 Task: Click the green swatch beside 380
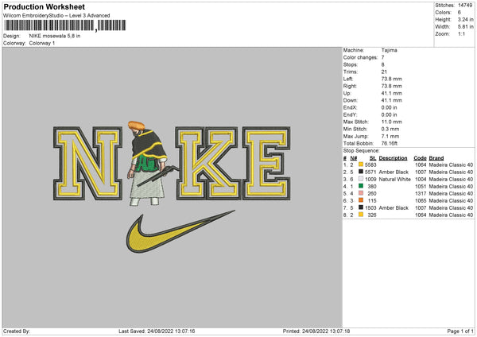click(x=361, y=186)
